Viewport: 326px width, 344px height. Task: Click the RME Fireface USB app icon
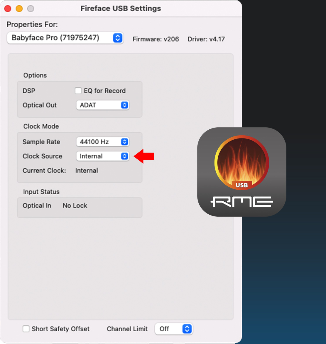click(242, 172)
